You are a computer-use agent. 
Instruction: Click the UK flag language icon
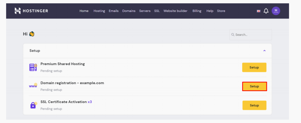coord(259,11)
